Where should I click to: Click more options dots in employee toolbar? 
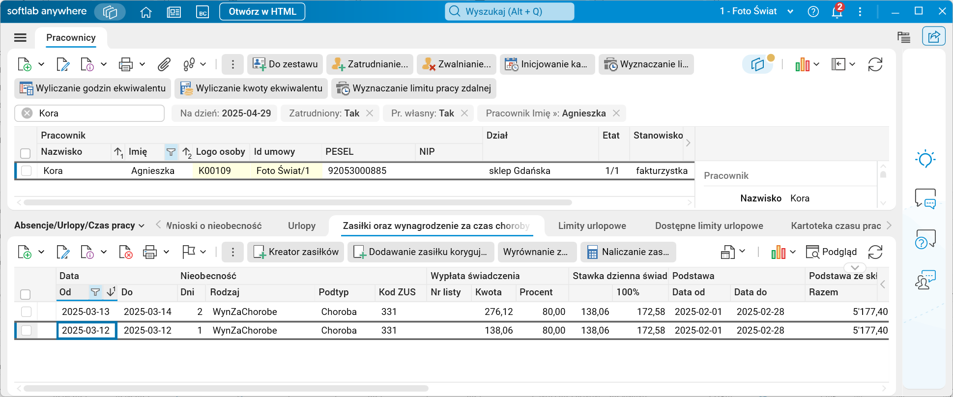coord(233,64)
